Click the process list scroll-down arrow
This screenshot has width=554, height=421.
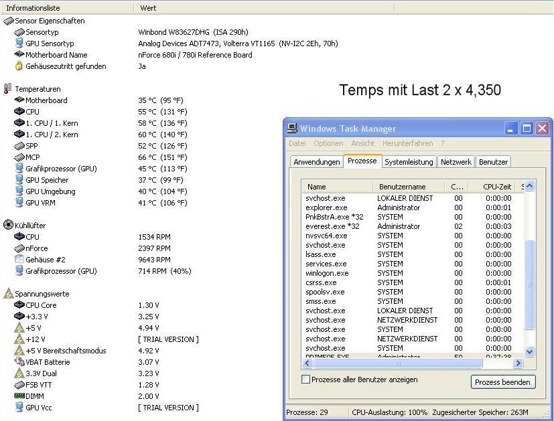[x=529, y=351]
